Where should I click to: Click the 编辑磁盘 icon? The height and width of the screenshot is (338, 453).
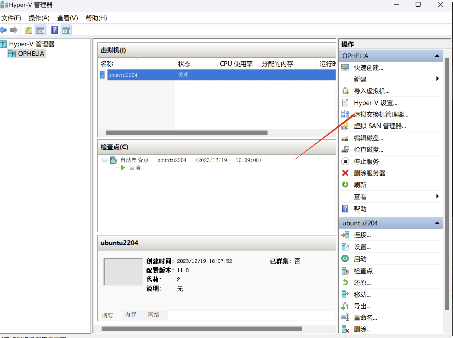click(345, 138)
